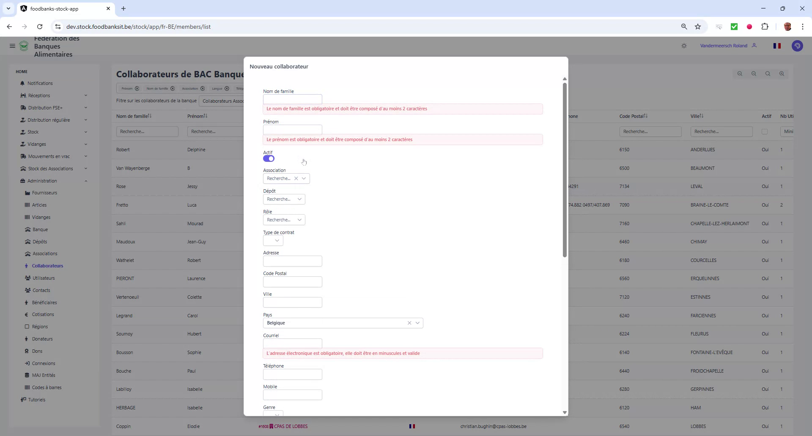Viewport: 812px width, 436px height.
Task: Open christian.bughin@cpas-lobbes.be email link
Action: tap(493, 426)
